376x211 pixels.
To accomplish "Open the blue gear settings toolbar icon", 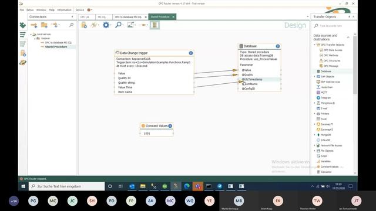I will [106, 25].
